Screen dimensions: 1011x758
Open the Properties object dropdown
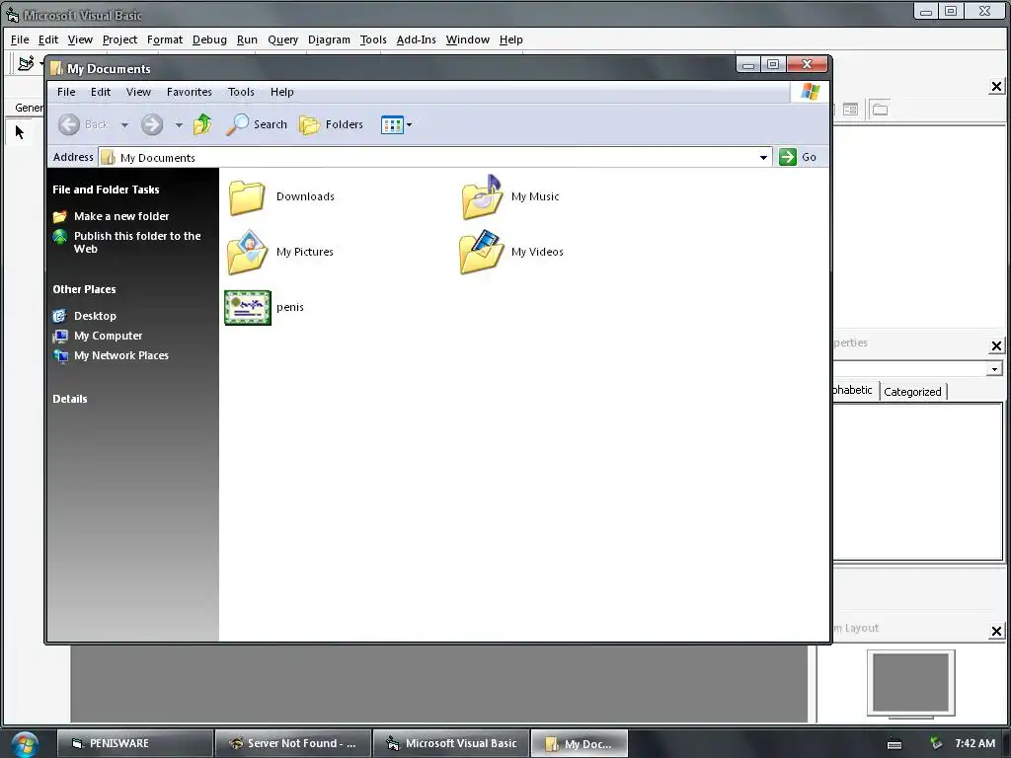pos(994,369)
